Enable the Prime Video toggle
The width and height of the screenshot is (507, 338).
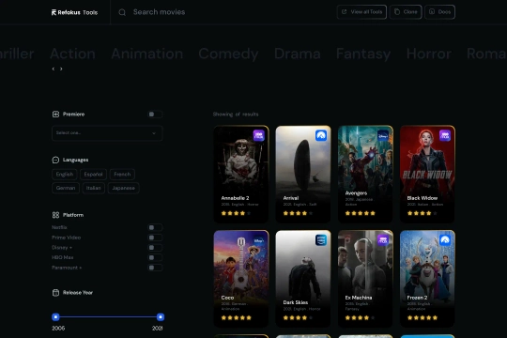click(155, 238)
